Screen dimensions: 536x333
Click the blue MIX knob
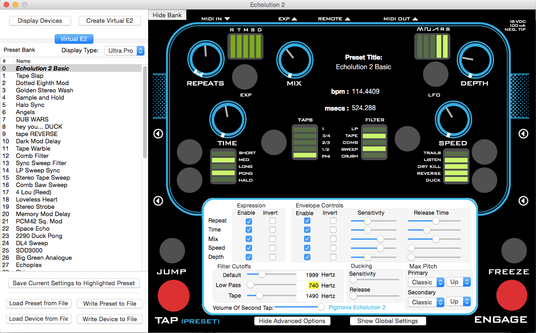pos(294,60)
